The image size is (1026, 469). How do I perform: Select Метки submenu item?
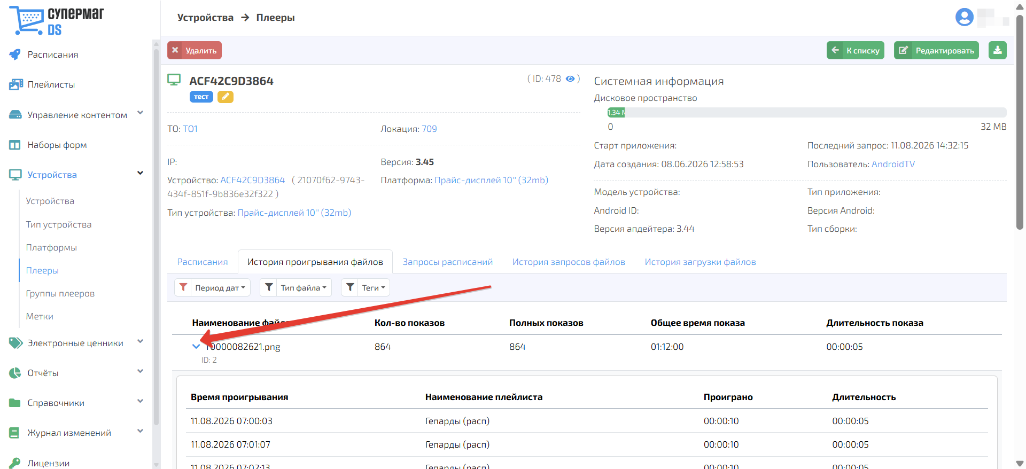point(40,316)
